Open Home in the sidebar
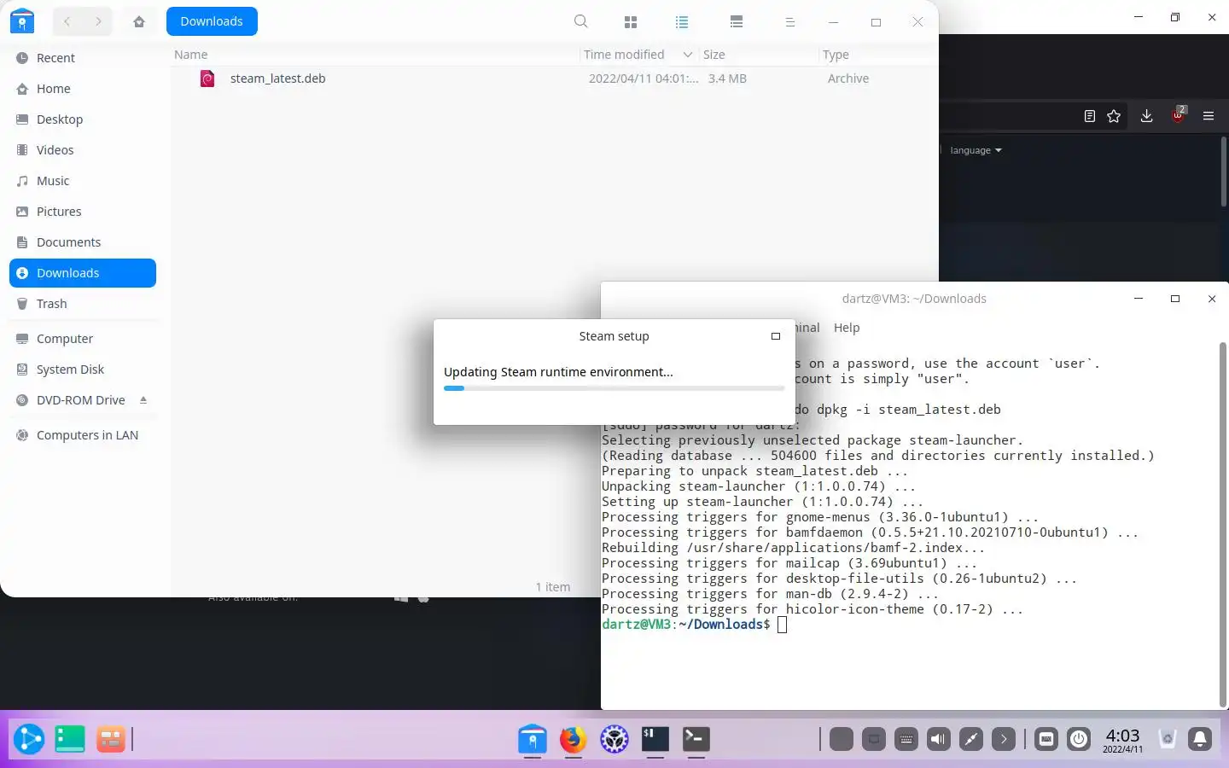1229x768 pixels. [x=83, y=89]
